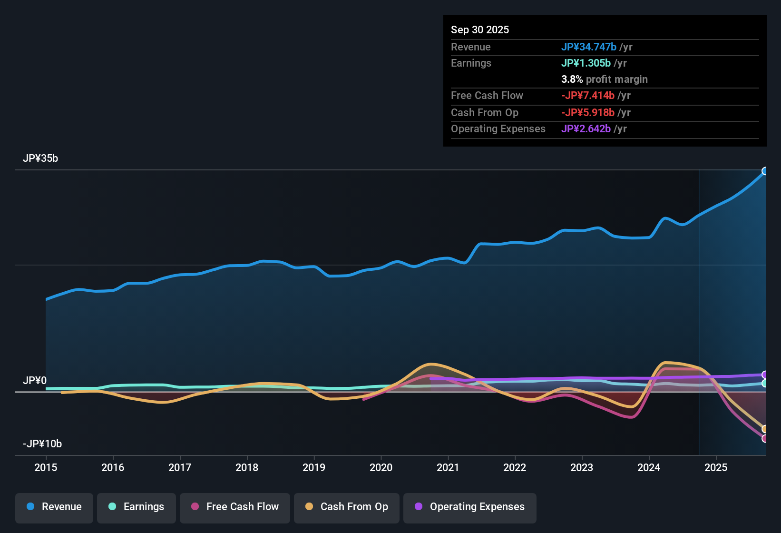Viewport: 781px width, 533px height.
Task: Click the blue Revenue legend dot
Action: (x=30, y=507)
